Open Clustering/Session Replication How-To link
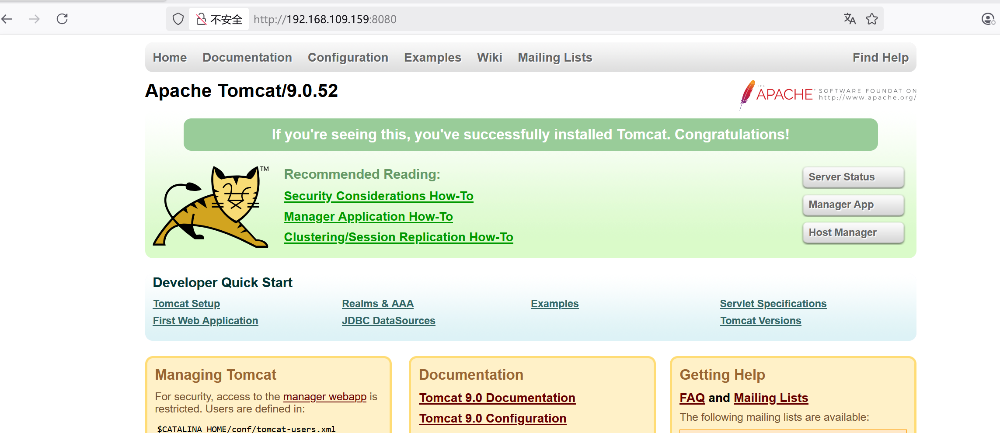The width and height of the screenshot is (1000, 433). coord(398,237)
